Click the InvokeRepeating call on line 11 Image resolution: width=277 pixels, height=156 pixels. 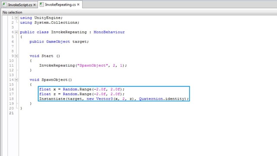(x=57, y=65)
